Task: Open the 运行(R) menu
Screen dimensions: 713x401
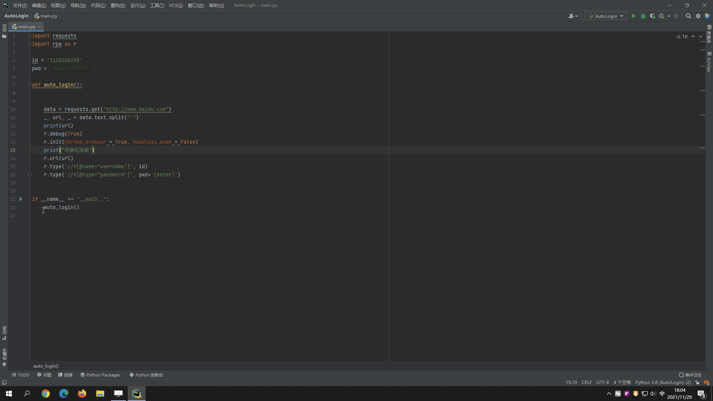Action: coord(137,5)
